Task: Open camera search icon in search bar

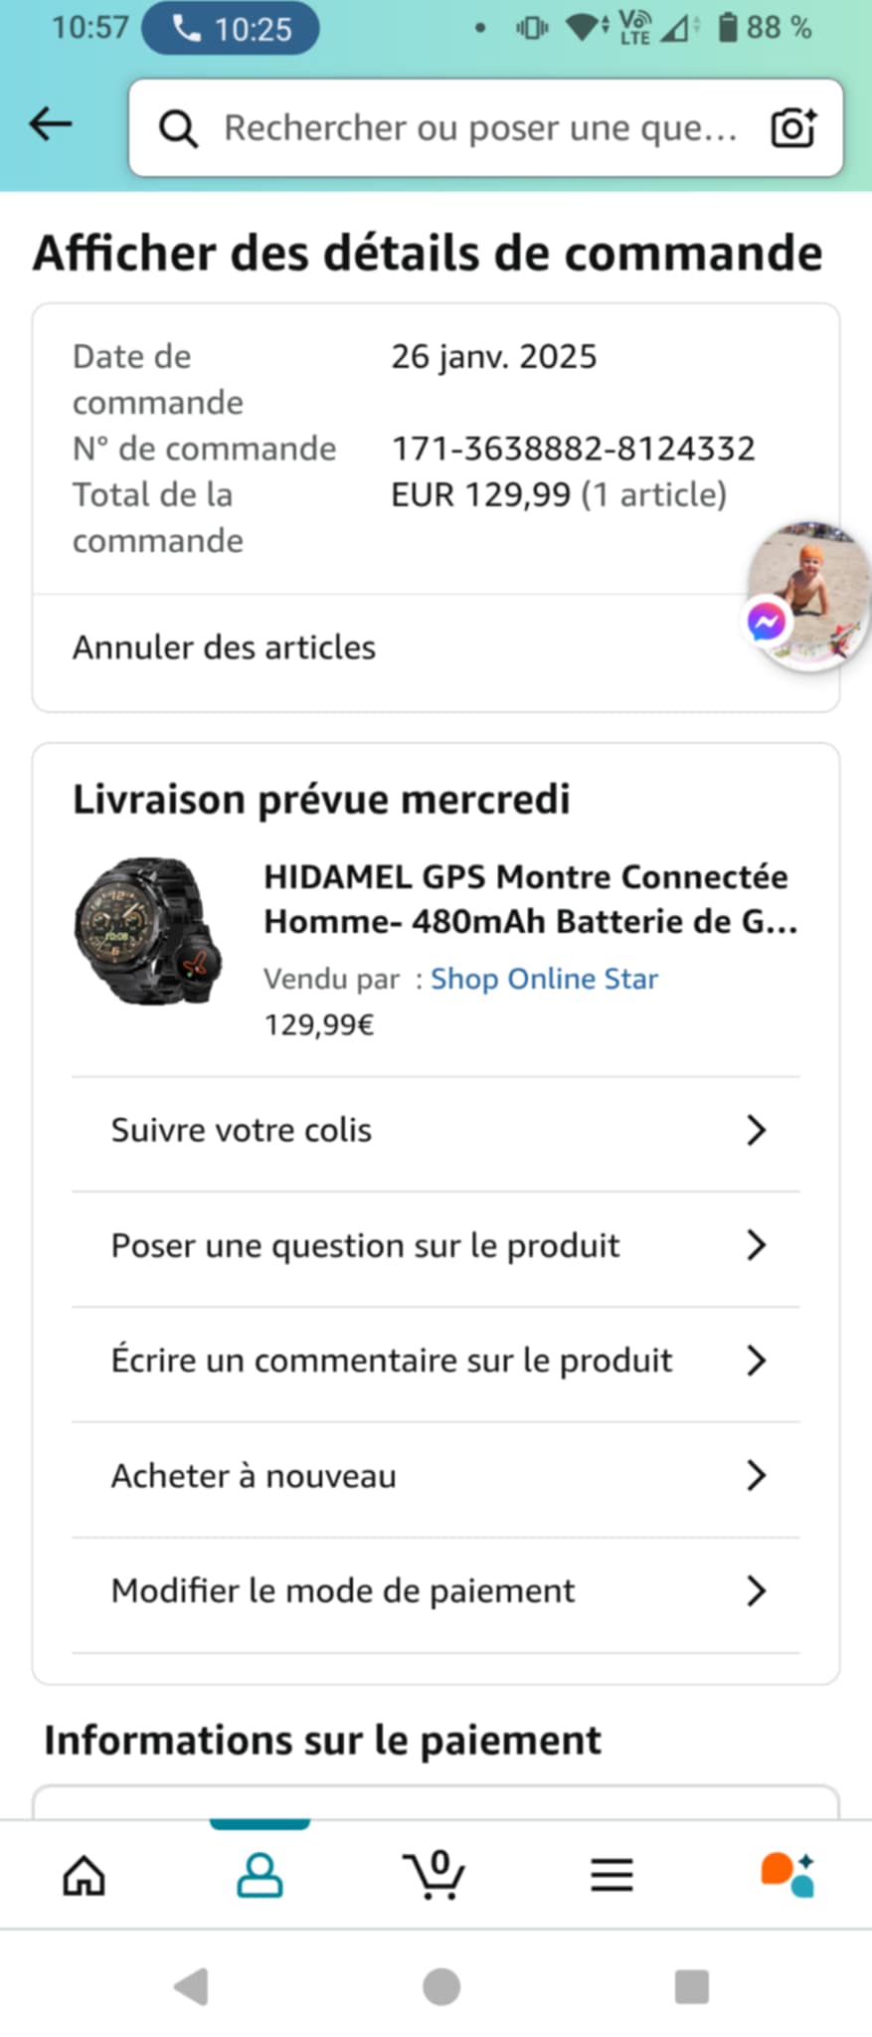Action: point(793,127)
